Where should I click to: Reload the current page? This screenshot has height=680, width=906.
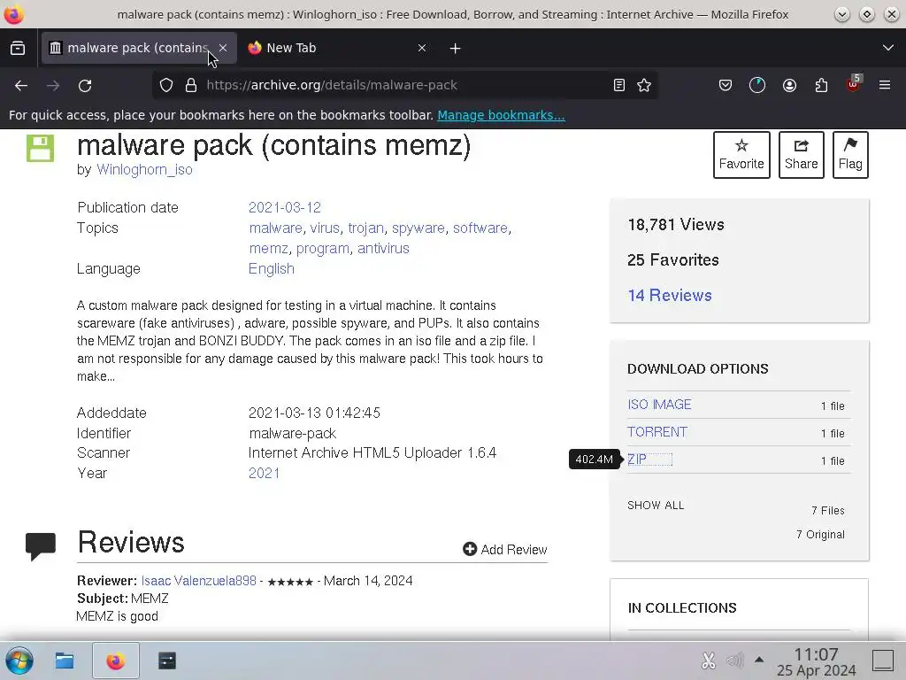coord(85,86)
